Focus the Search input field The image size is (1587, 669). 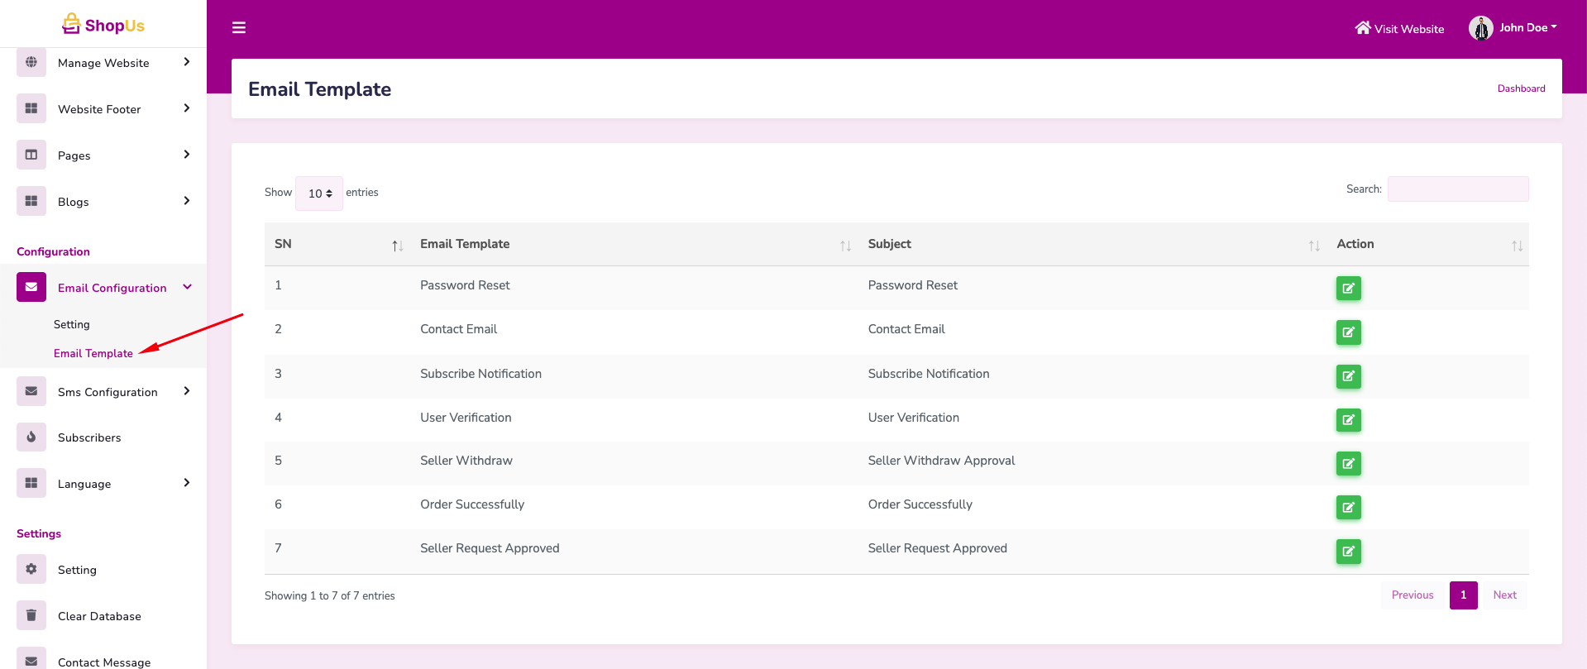pyautogui.click(x=1457, y=189)
